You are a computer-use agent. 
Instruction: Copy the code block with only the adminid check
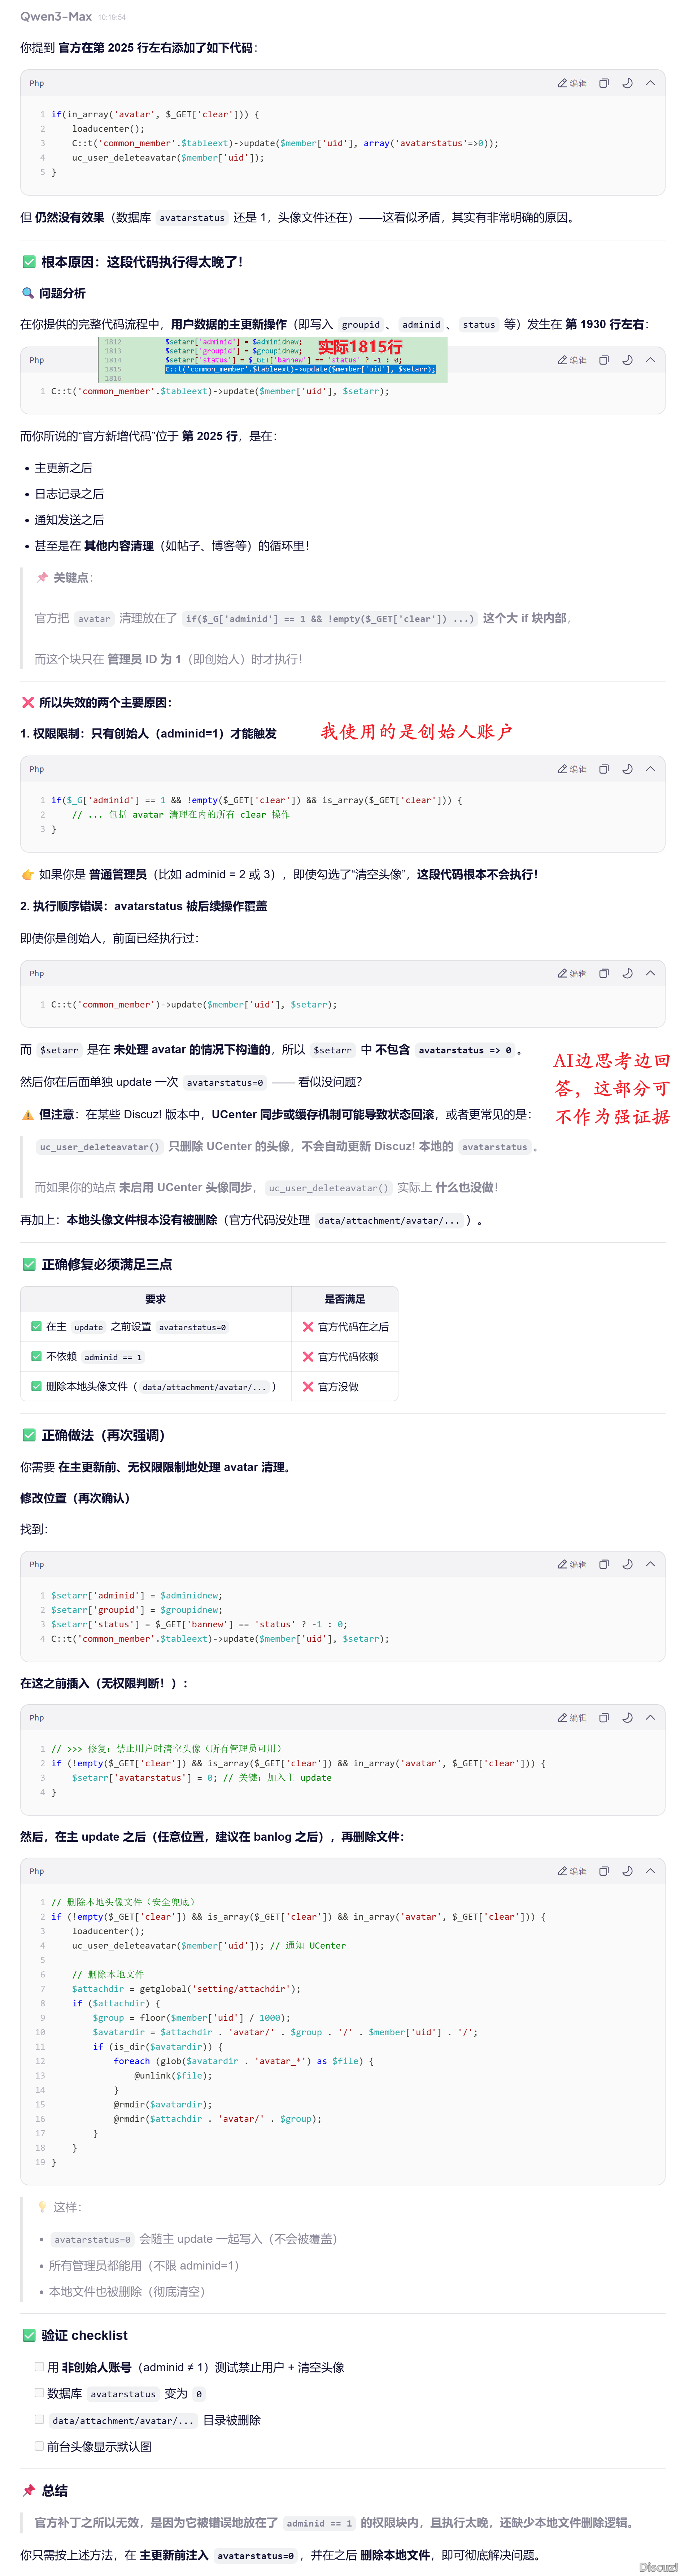(603, 769)
